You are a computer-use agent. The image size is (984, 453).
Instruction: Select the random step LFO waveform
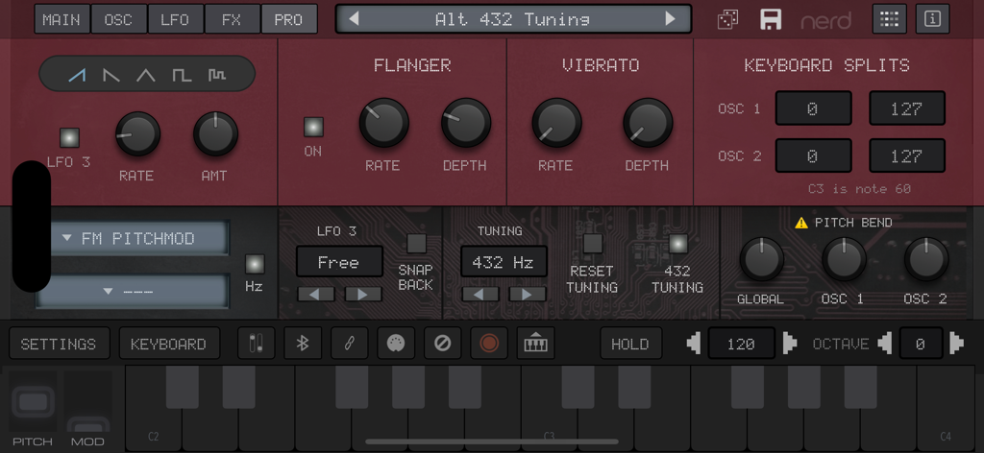tap(217, 76)
